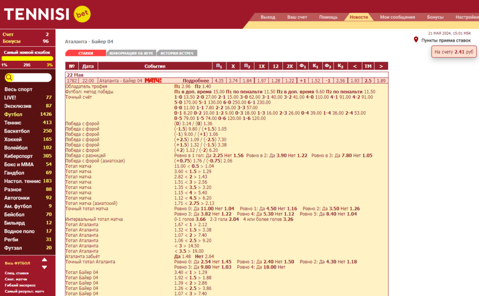Screen dimensions: 479x296
Task: Open the Выход top menu item
Action: pyautogui.click(x=268, y=17)
